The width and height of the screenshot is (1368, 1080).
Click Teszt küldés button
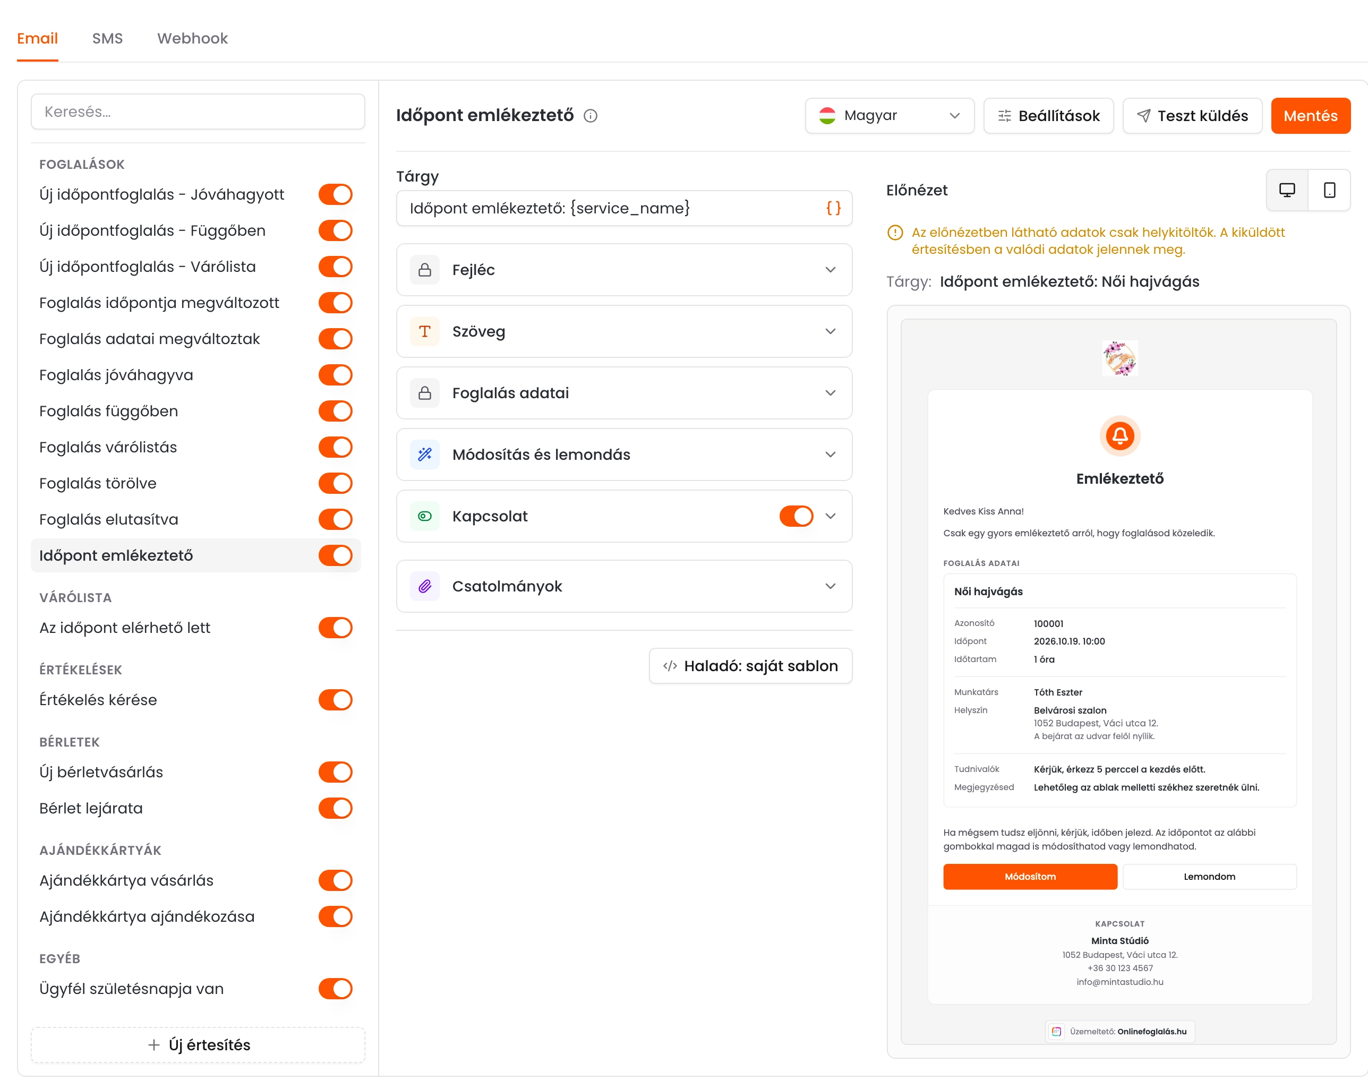pos(1192,116)
